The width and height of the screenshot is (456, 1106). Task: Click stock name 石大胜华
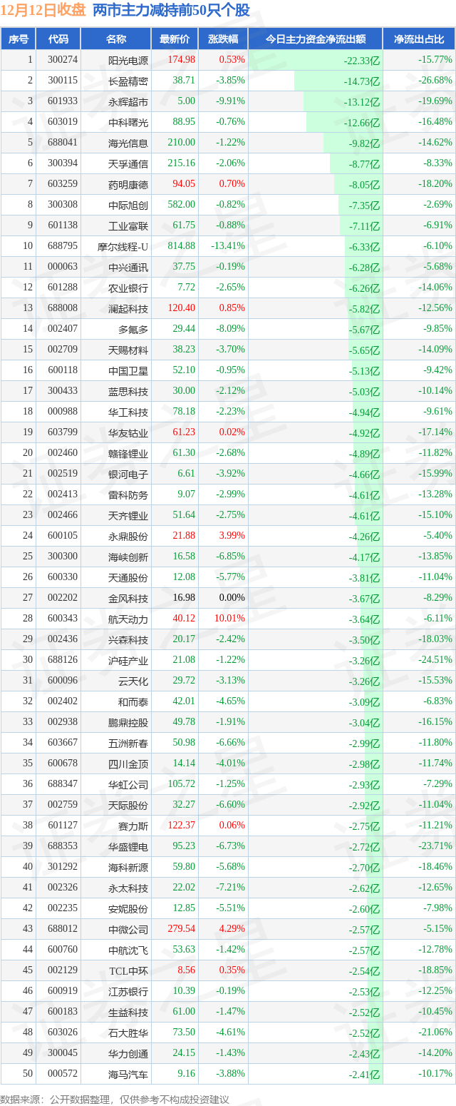point(128,1033)
